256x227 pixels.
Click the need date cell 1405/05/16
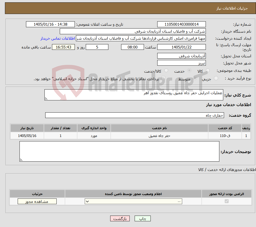click(27, 136)
